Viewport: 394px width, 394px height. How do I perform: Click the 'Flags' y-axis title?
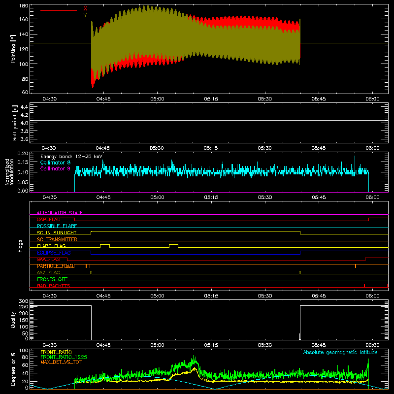(x=20, y=246)
